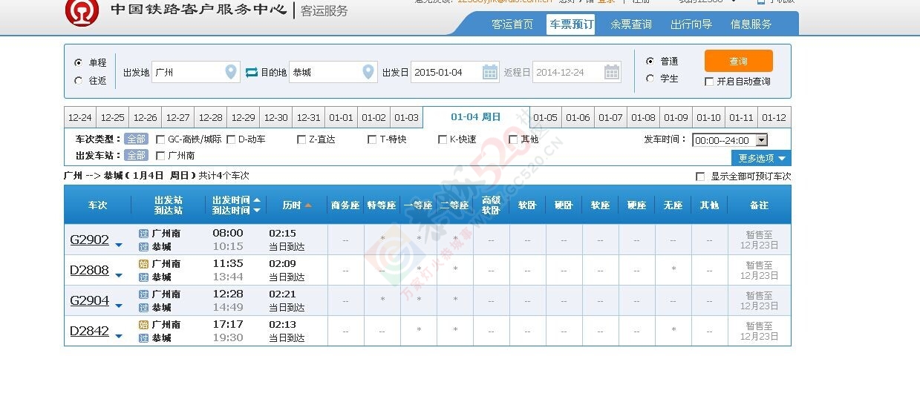This screenshot has height=399, width=920.
Task: Click 无座 column header
Action: 673,205
